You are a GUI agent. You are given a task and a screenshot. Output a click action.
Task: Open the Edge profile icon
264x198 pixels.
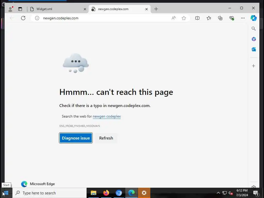tap(11, 9)
